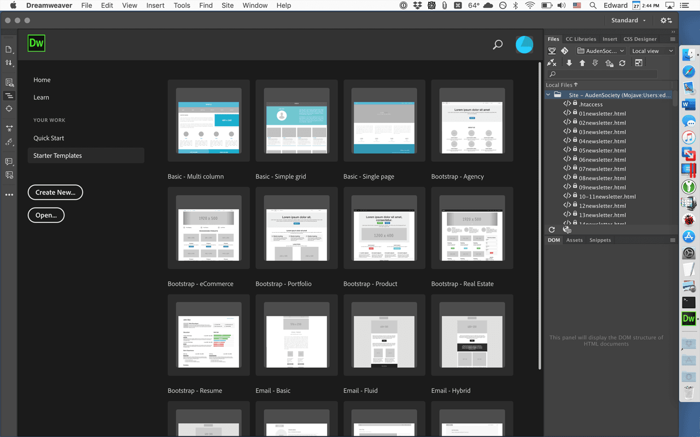Click the Check Out files icon

click(x=596, y=63)
